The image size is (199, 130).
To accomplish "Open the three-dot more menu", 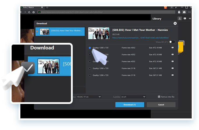I will pos(189,12).
